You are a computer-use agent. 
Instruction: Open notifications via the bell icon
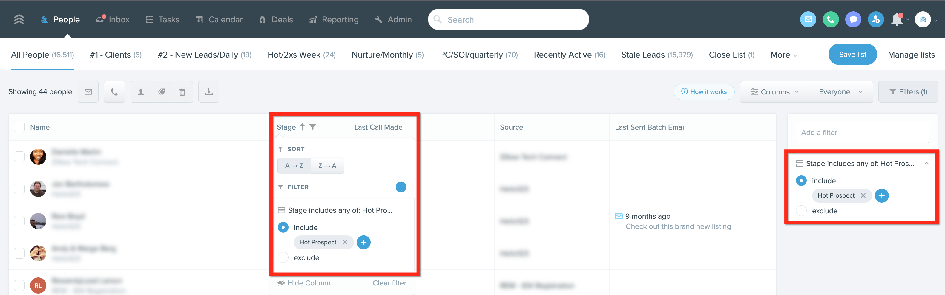(x=897, y=19)
